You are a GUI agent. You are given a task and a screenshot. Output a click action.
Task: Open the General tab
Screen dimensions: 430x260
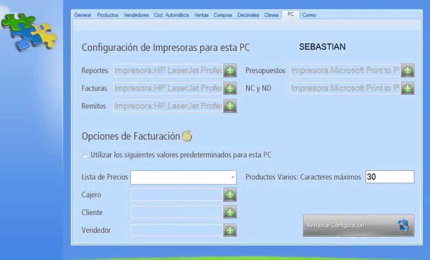(x=82, y=15)
